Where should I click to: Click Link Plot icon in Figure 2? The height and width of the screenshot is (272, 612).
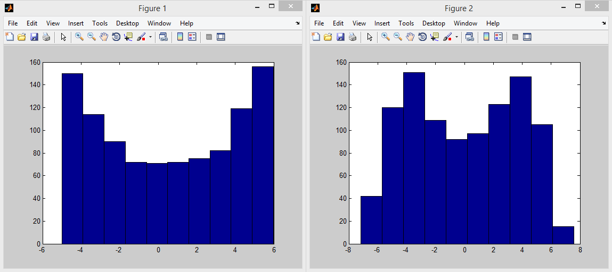coord(470,37)
